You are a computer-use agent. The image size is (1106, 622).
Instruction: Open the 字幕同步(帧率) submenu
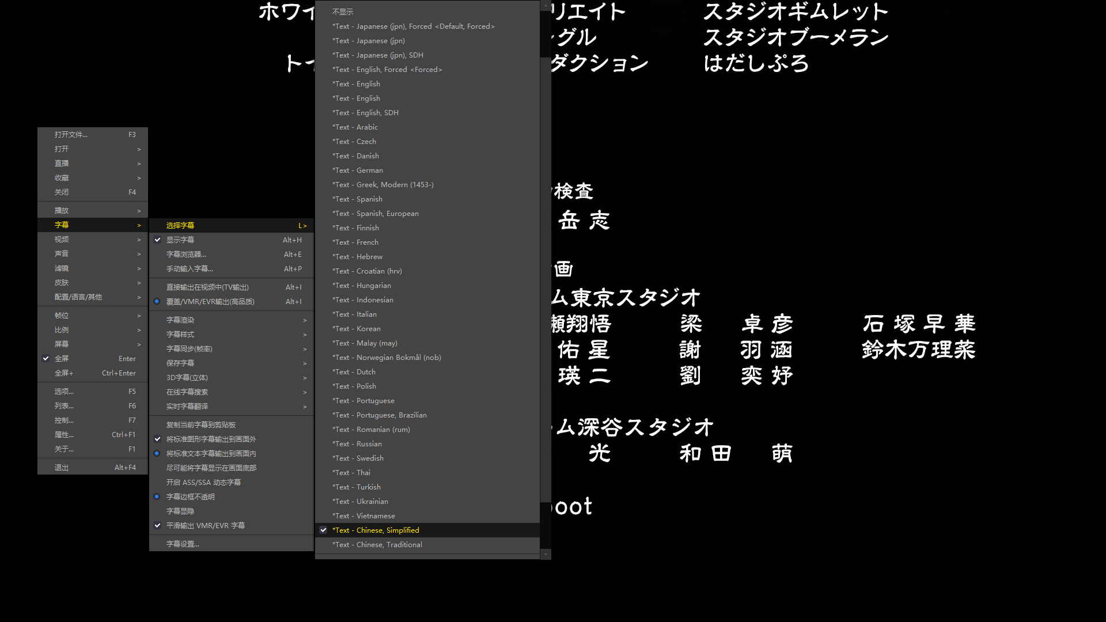click(231, 348)
